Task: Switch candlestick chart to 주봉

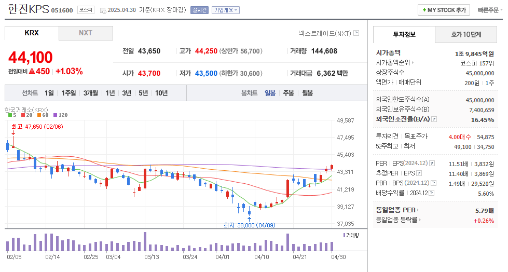Action: [288, 93]
